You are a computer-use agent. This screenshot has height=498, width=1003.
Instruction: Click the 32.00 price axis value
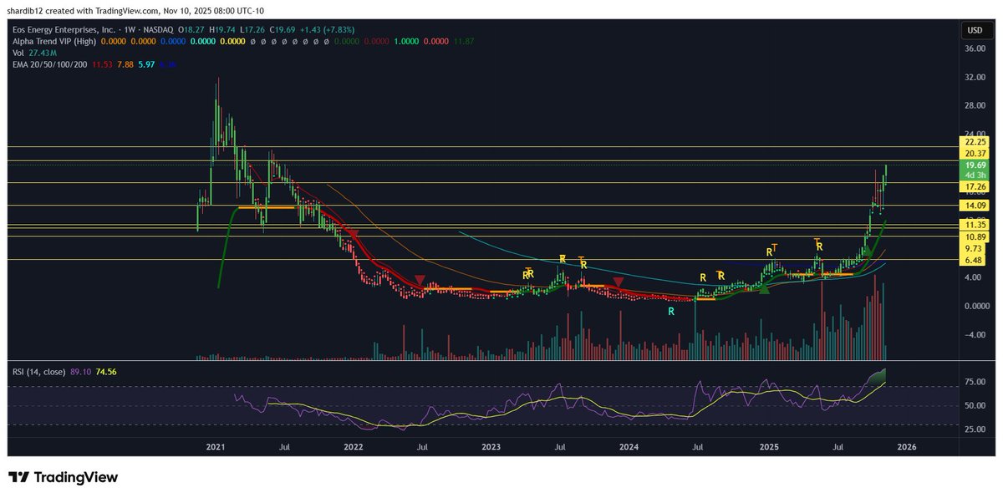point(975,77)
